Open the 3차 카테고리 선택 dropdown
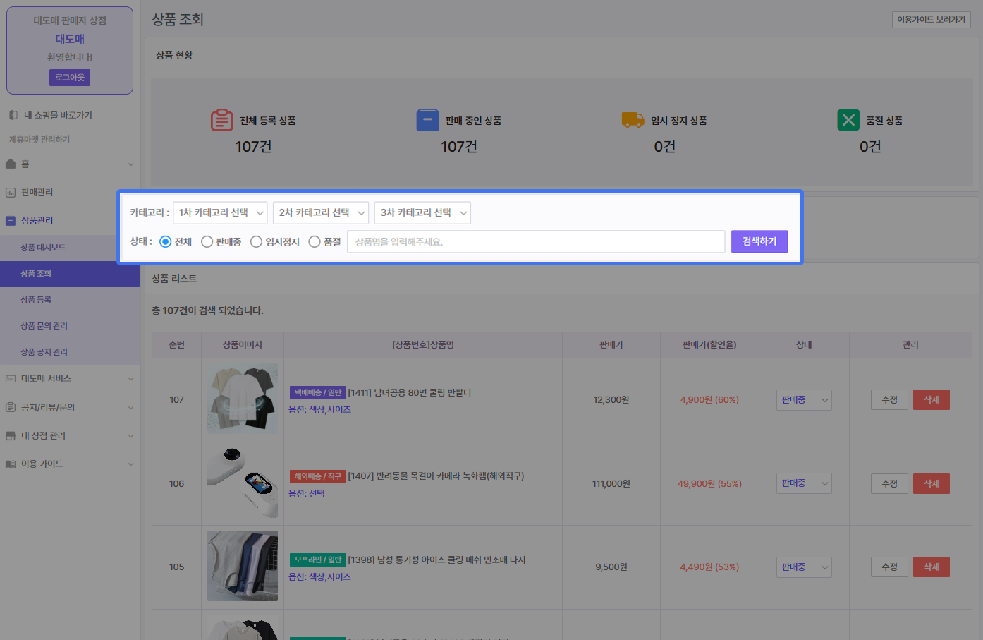983x640 pixels. (422, 212)
